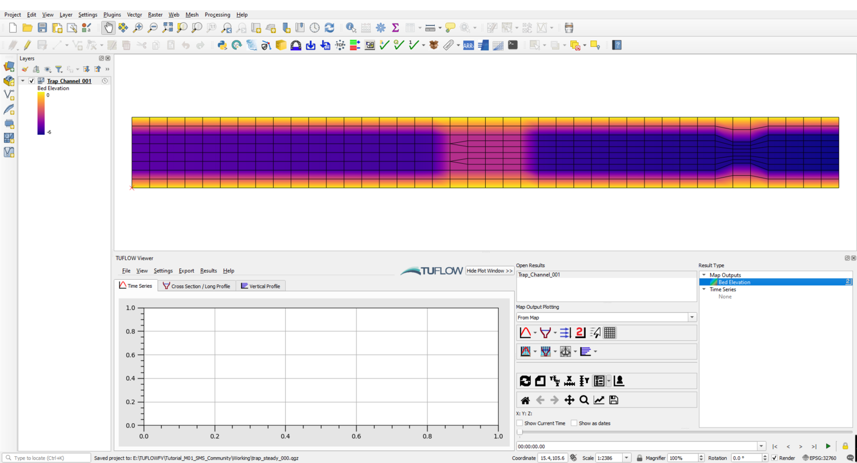This screenshot has width=857, height=463.
Task: Open the Scale dropdown in the status bar
Action: coord(626,457)
